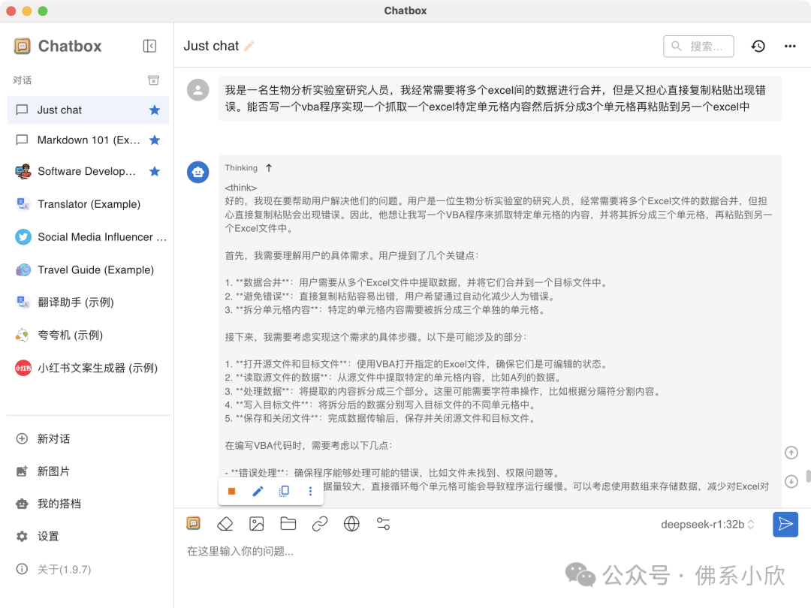Click the Thinking label
This screenshot has height=608, width=811.
(x=241, y=168)
